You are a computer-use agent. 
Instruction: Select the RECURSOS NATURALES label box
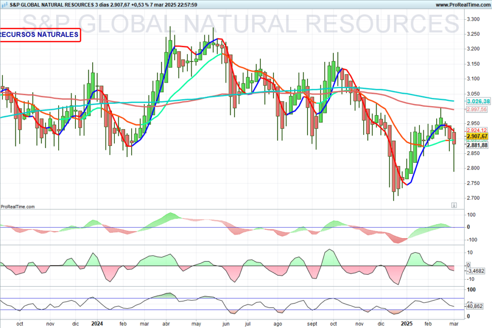[40, 35]
